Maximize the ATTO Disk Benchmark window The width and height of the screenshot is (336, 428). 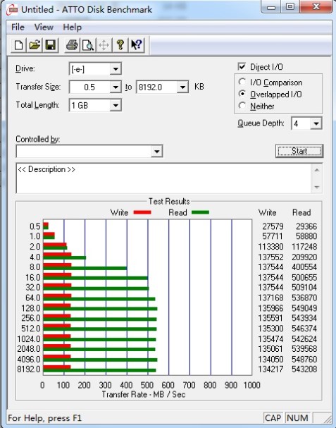pos(290,7)
